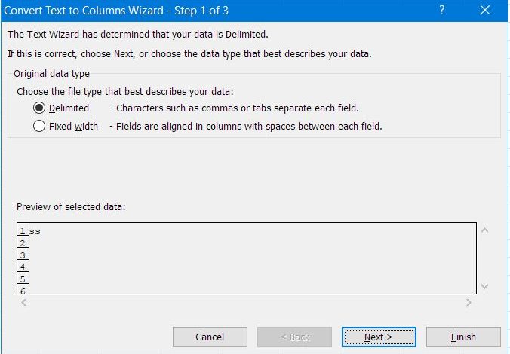Close the Convert Text to Columns wizard
The width and height of the screenshot is (510, 354).
coord(485,11)
